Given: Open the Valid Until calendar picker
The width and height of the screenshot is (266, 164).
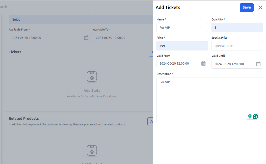Looking at the screenshot, I should point(258,64).
